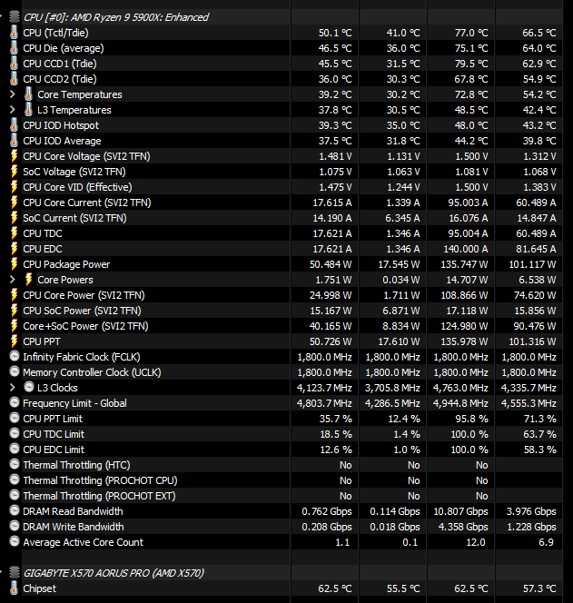Click the lightning bolt icon beside CPU Core Voltage
The height and width of the screenshot is (603, 573).
pos(15,156)
